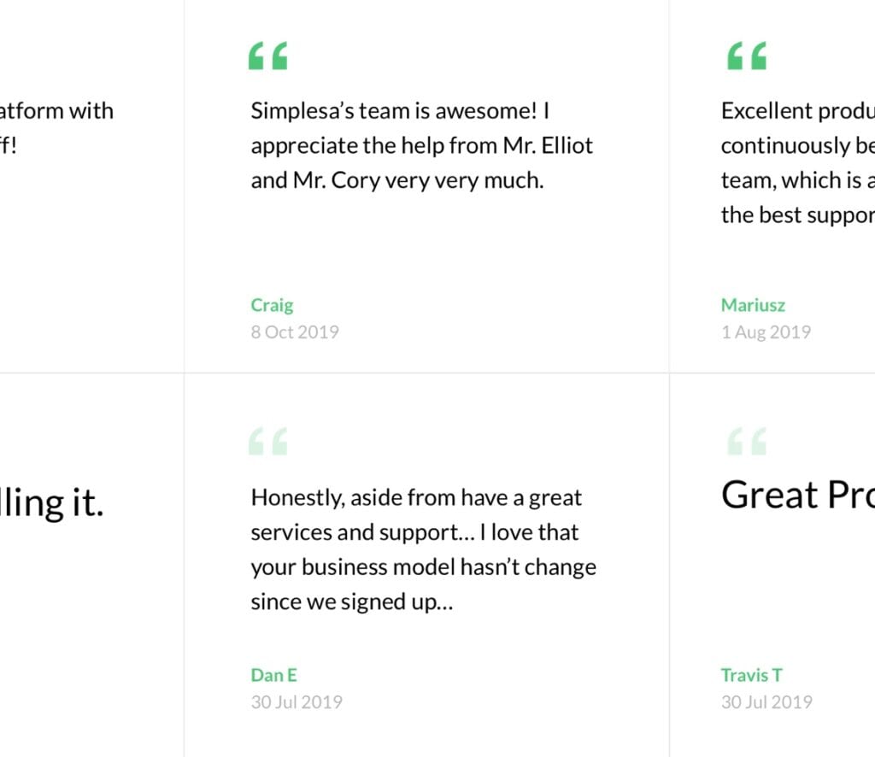Image resolution: width=875 pixels, height=757 pixels.
Task: Click the "Simplesa's team is awesome" testimonial text
Action: 422,145
